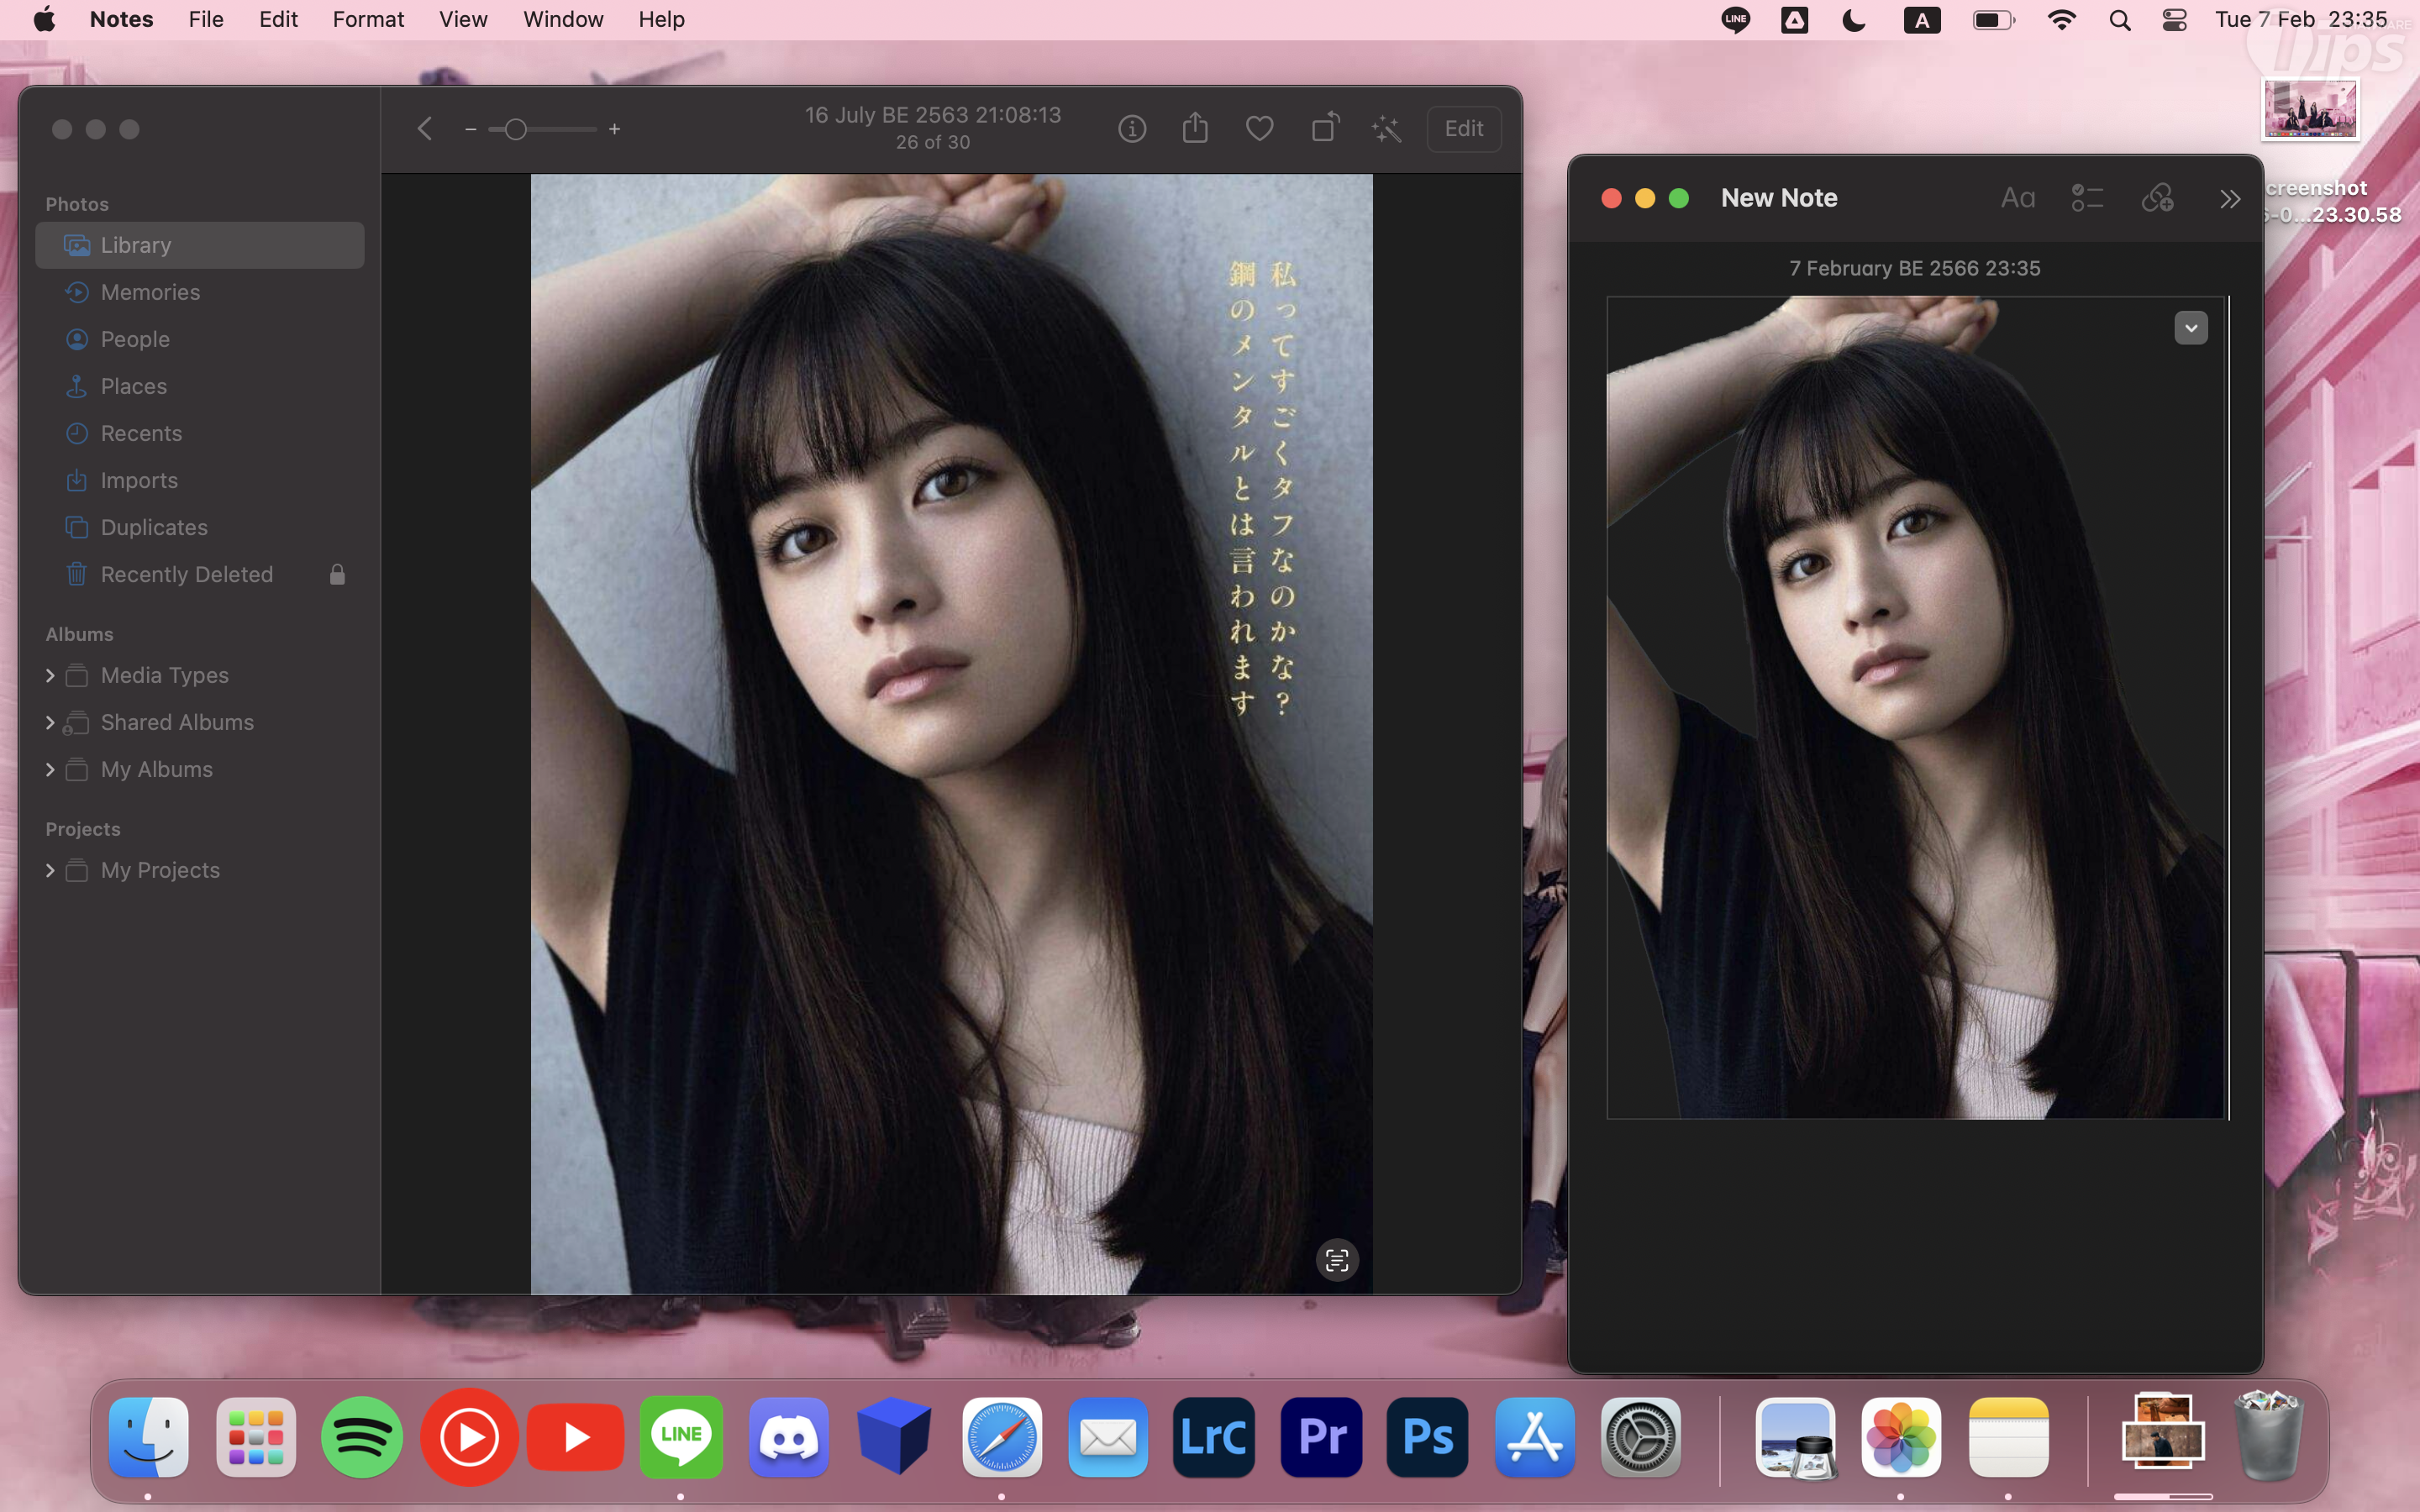Open the Window menu
The image size is (2420, 1512).
point(563,20)
